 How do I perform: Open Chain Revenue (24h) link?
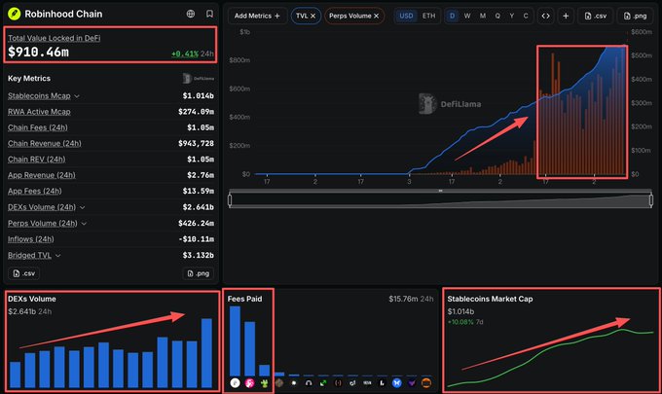[45, 143]
